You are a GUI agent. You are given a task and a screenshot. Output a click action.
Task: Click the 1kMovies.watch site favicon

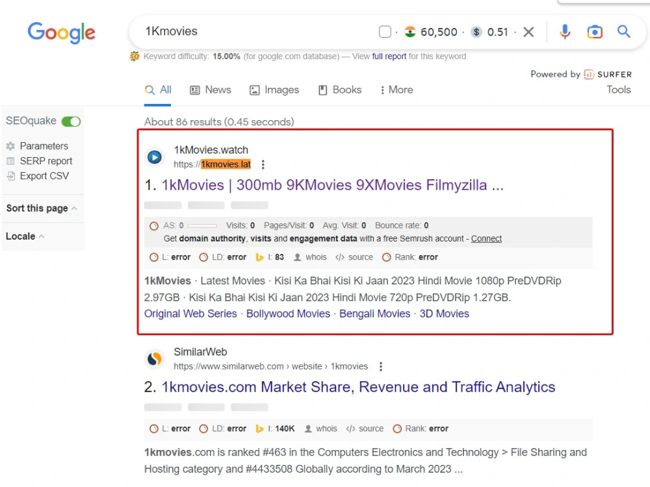(x=155, y=157)
